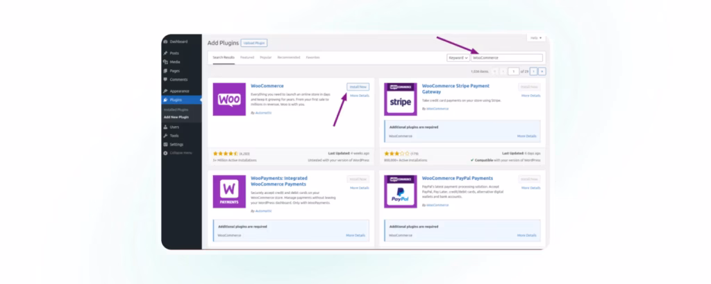The image size is (711, 284).
Task: Click the WooCommerce star rating
Action: click(226, 154)
